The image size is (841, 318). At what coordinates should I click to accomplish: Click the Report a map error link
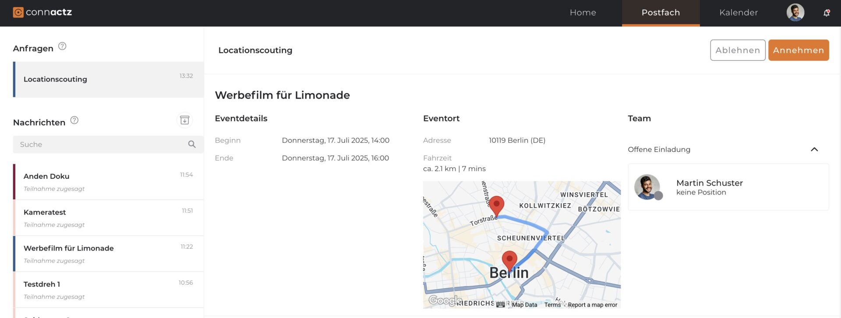592,305
